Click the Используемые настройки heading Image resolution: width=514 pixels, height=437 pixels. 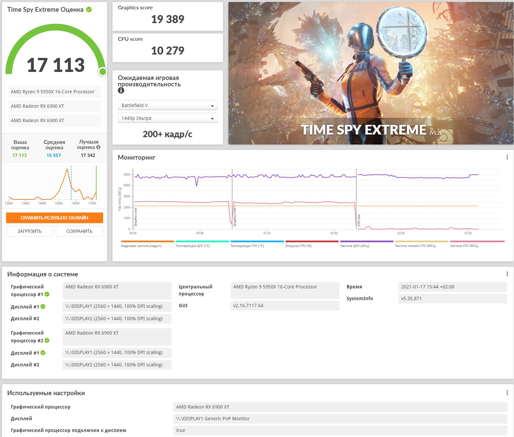pos(46,393)
